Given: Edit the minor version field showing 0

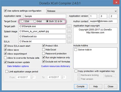Looking at the screenshot, I should (103, 16).
